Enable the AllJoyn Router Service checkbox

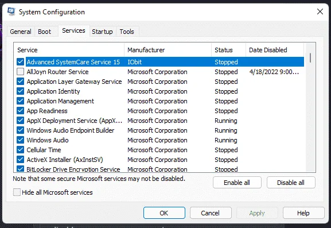20,72
